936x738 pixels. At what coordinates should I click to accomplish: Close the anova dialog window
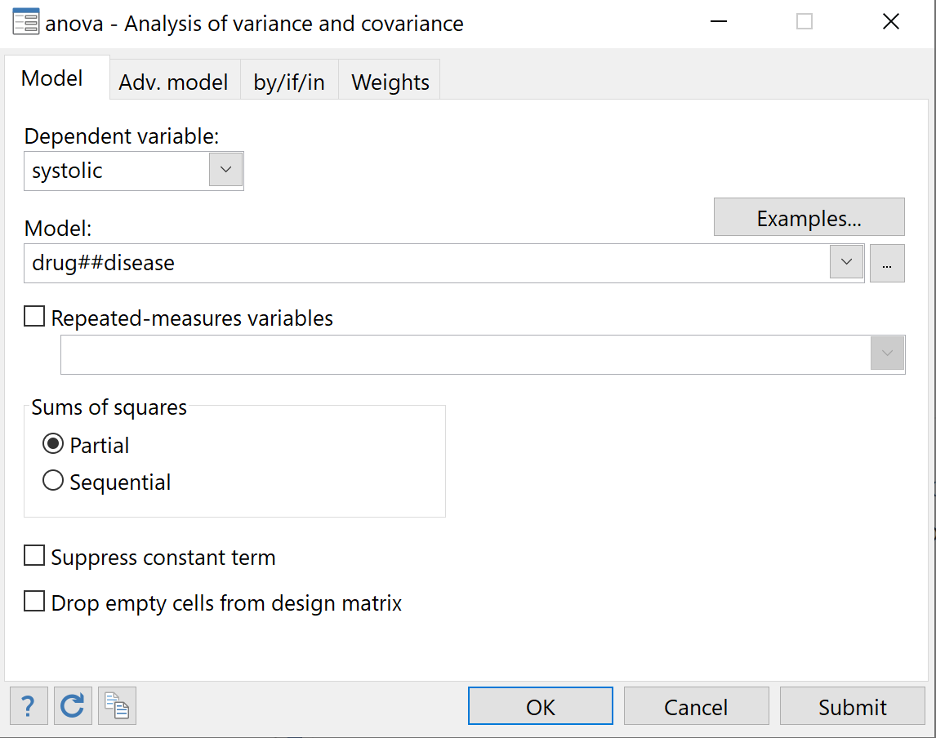coord(890,22)
